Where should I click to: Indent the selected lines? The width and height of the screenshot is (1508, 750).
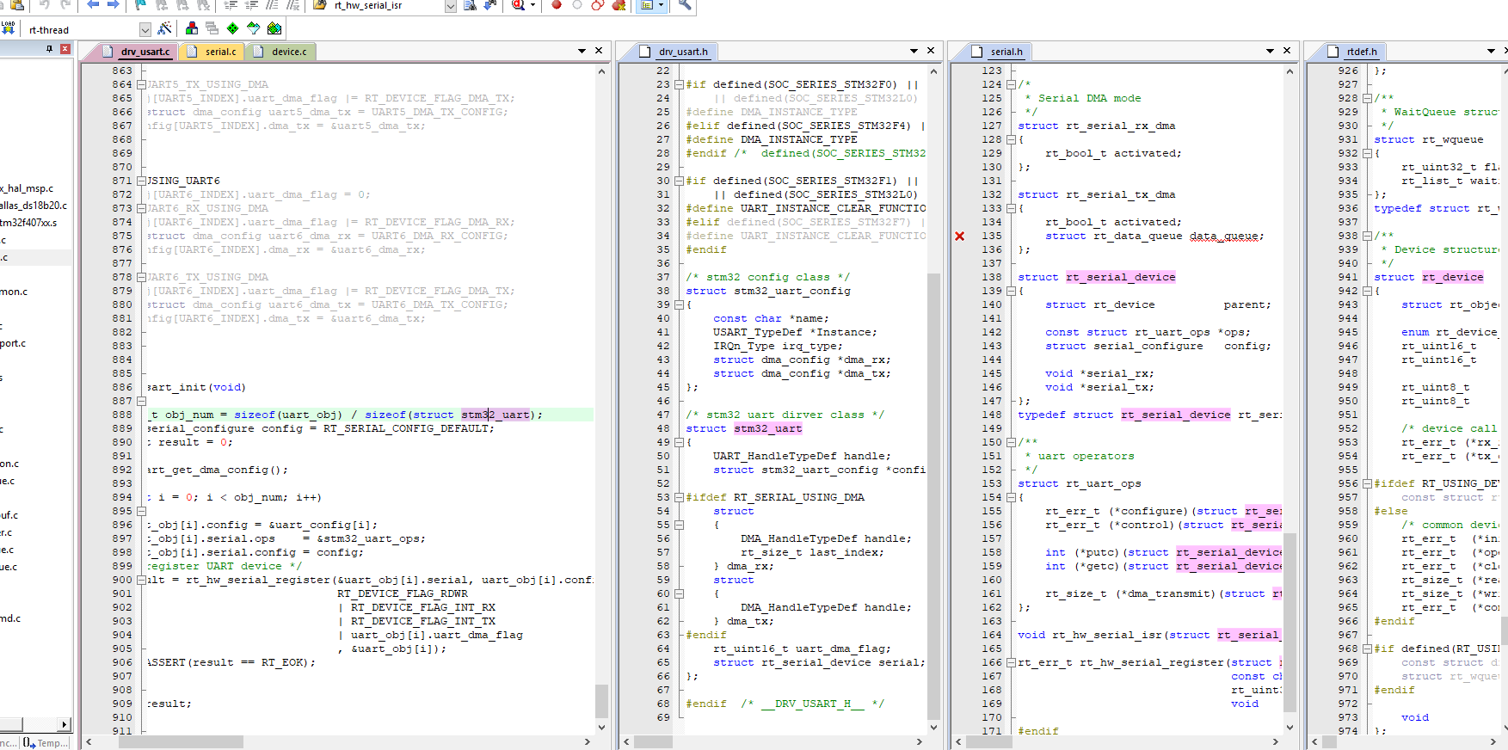(231, 4)
